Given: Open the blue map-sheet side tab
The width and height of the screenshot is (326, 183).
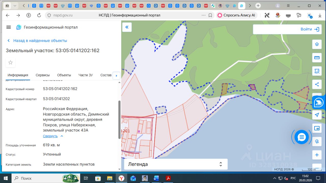Looking at the screenshot, I should (319, 103).
